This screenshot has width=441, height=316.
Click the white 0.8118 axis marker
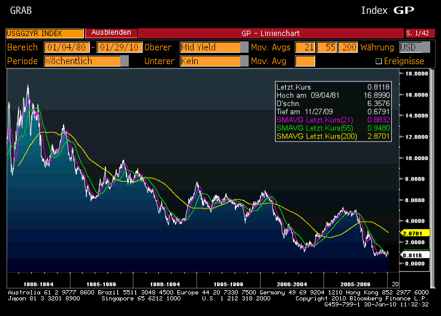[415, 255]
